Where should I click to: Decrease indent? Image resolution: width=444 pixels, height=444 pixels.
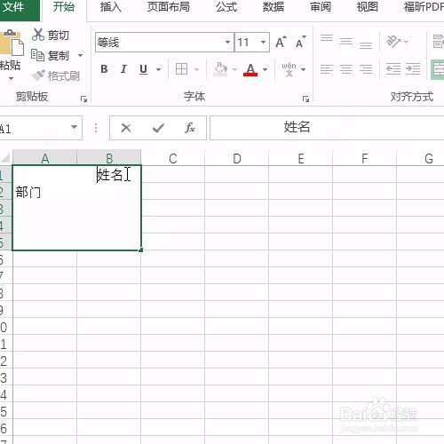pyautogui.click(x=393, y=69)
